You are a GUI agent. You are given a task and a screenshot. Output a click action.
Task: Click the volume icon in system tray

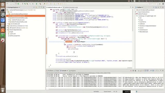(x=146, y=1)
